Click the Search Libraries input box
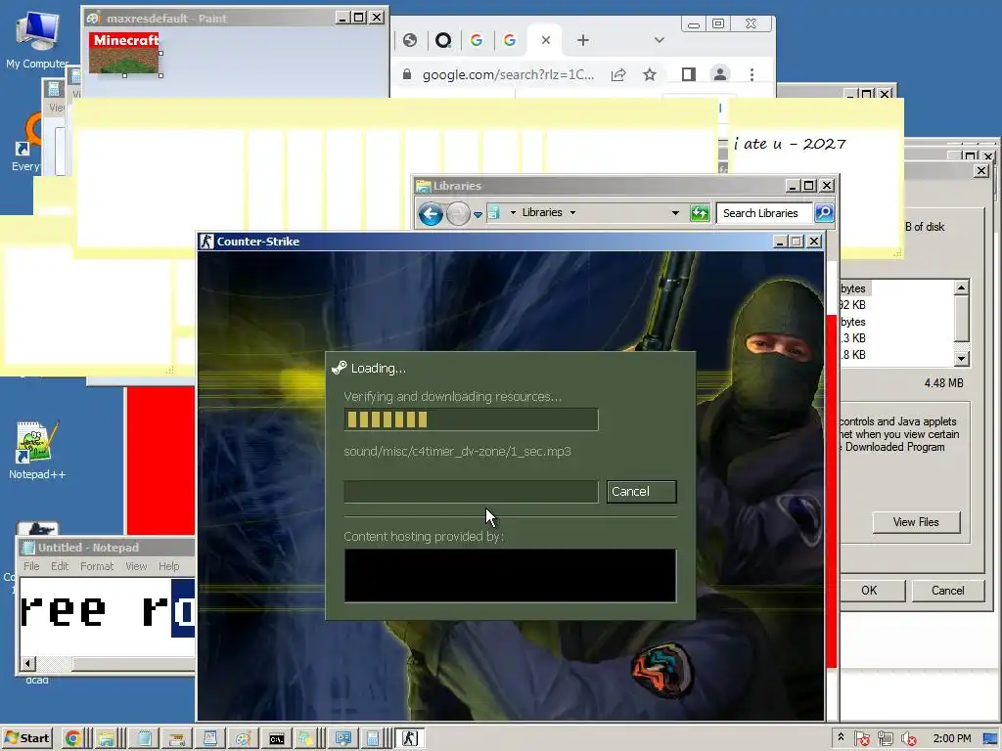This screenshot has height=751, width=1002. tap(764, 212)
